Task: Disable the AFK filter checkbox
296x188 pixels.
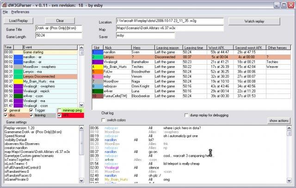Action: click(60, 115)
